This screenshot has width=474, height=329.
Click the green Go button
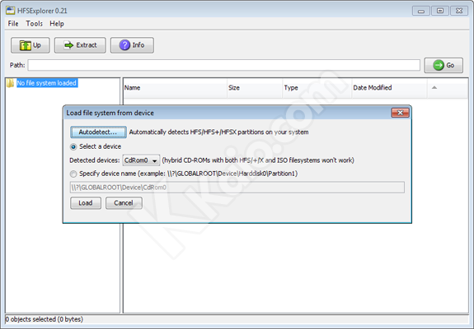(x=443, y=65)
